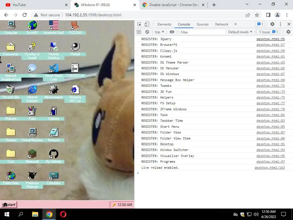Image resolution: width=293 pixels, height=220 pixels.
Task: Reload the current page
Action: (x=25, y=15)
